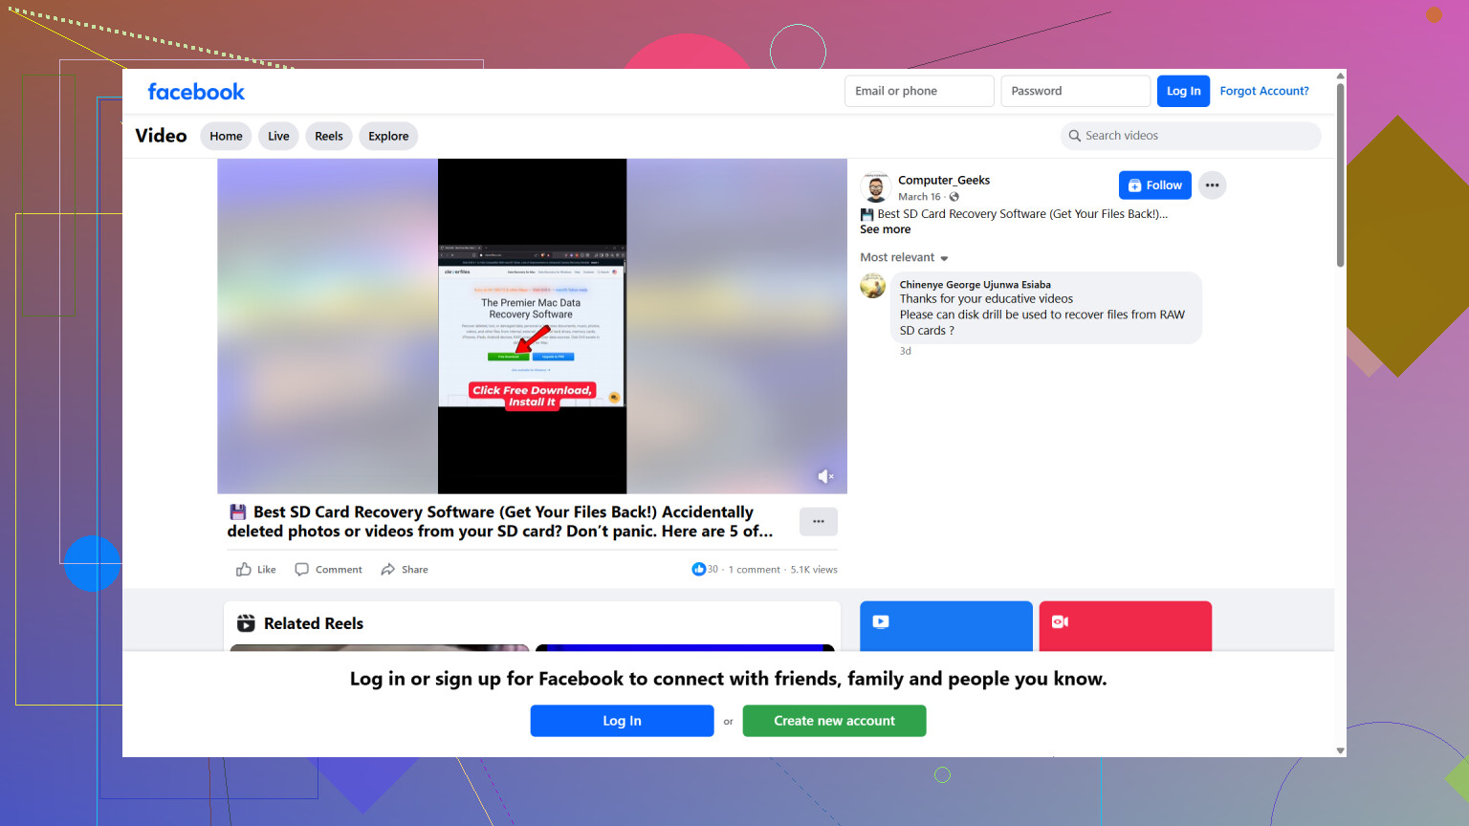Viewport: 1469px width, 826px height.
Task: Click the scrollbar down arrow
Action: 1340,750
